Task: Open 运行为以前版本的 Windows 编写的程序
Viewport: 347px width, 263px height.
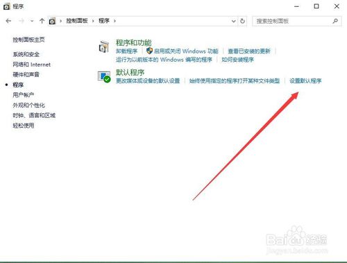Action: [164, 60]
